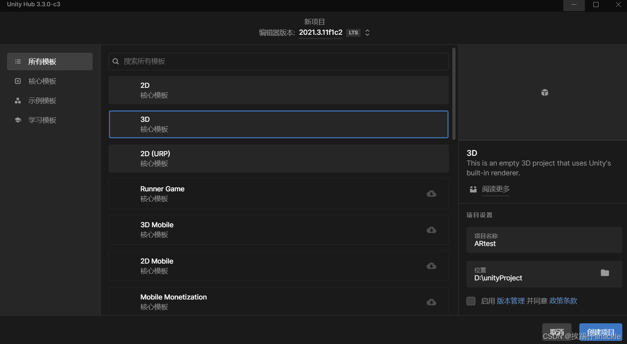
Task: Edit the 项目名称 field containing ARtest
Action: tap(544, 240)
